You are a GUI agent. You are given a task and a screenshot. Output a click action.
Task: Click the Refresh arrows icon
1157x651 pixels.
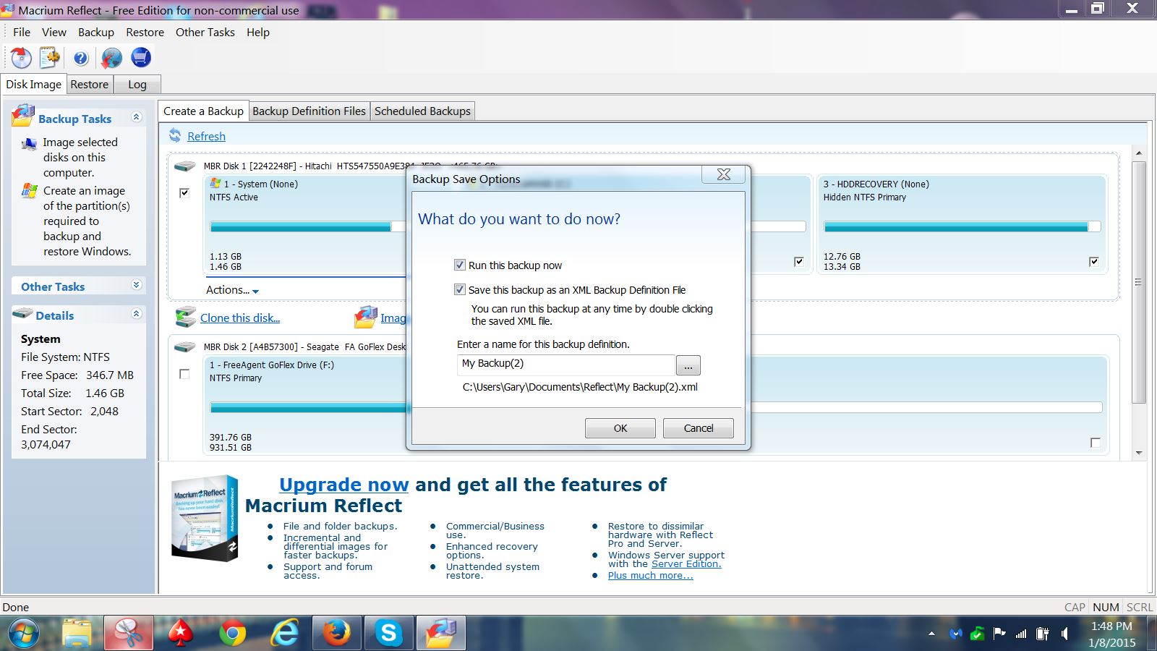[175, 135]
